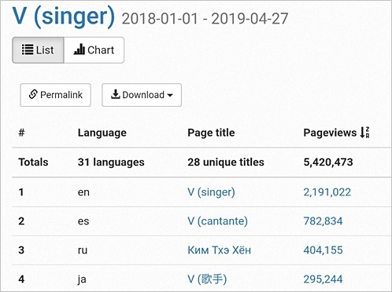Click the Pageviews sort order icon
The height and width of the screenshot is (292, 392).
coord(364,133)
